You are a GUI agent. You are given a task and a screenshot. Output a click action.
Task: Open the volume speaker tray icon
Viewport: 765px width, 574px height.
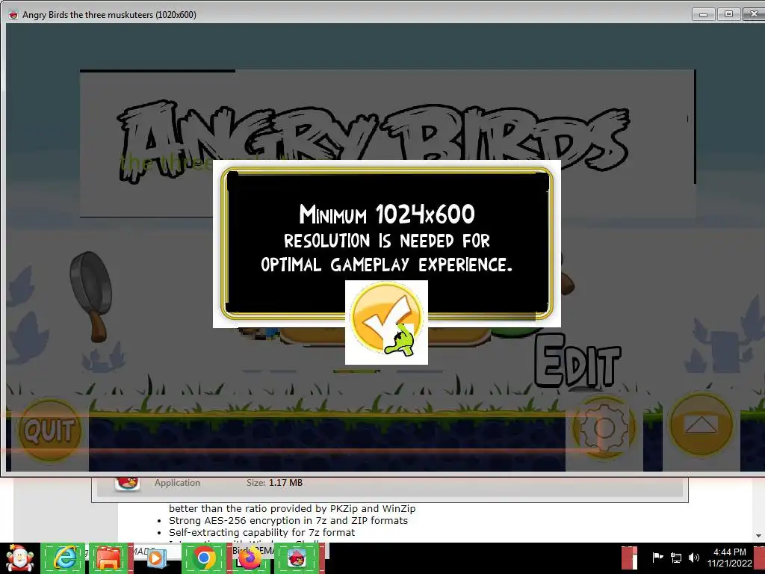tap(694, 558)
